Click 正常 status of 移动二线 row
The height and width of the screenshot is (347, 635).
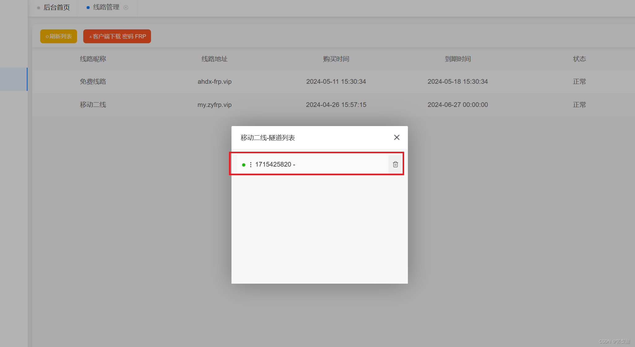click(579, 105)
